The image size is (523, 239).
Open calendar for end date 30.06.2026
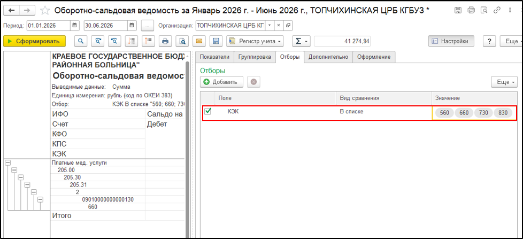[132, 25]
